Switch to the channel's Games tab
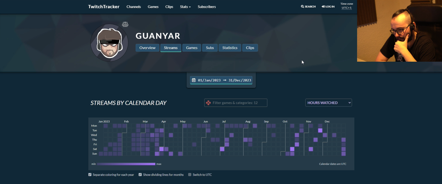The height and width of the screenshot is (184, 442). tap(192, 48)
